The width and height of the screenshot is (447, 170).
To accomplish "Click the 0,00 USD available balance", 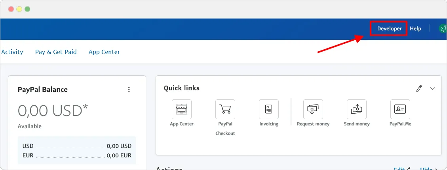I will (x=53, y=111).
